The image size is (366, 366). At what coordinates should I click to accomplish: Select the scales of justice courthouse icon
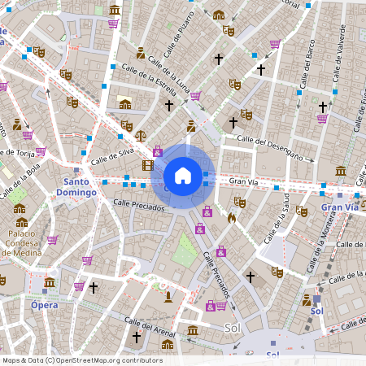141,136
